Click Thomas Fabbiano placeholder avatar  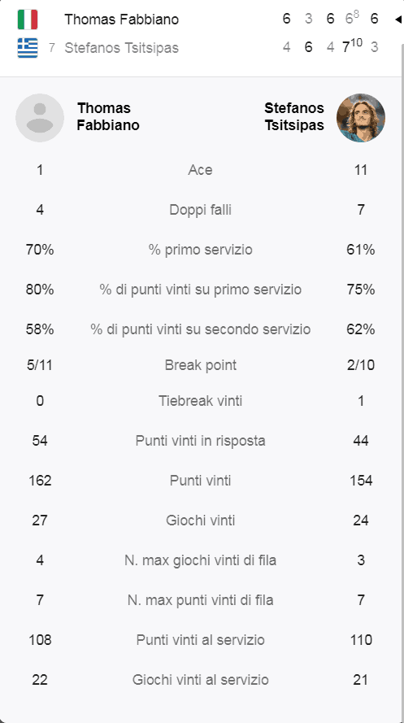point(40,118)
